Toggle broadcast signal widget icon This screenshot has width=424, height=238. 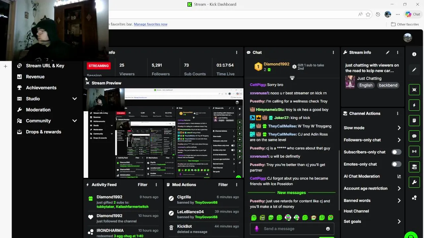(x=414, y=151)
